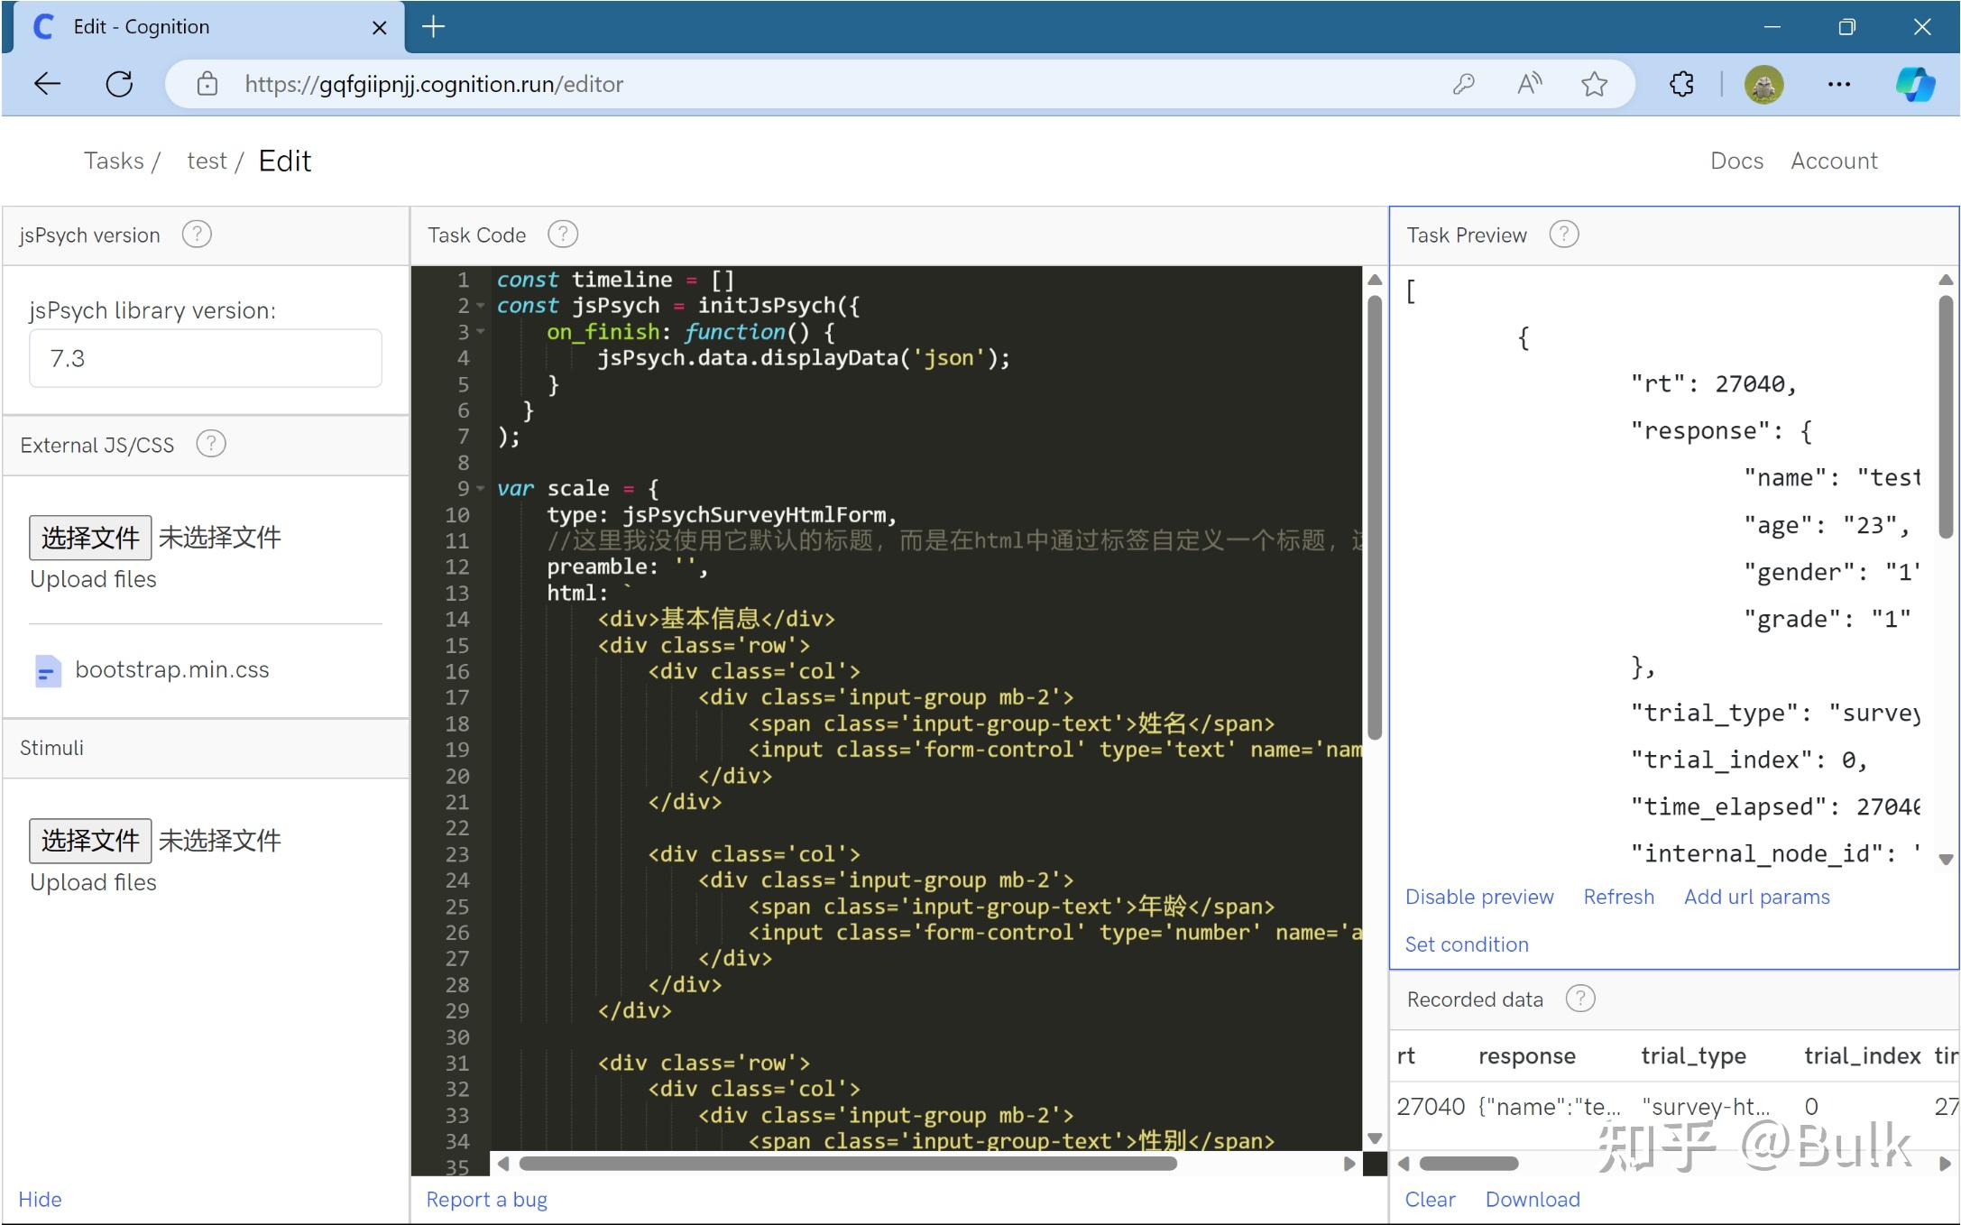Disable the task preview
Screen dimensions: 1961x1225
1479,897
